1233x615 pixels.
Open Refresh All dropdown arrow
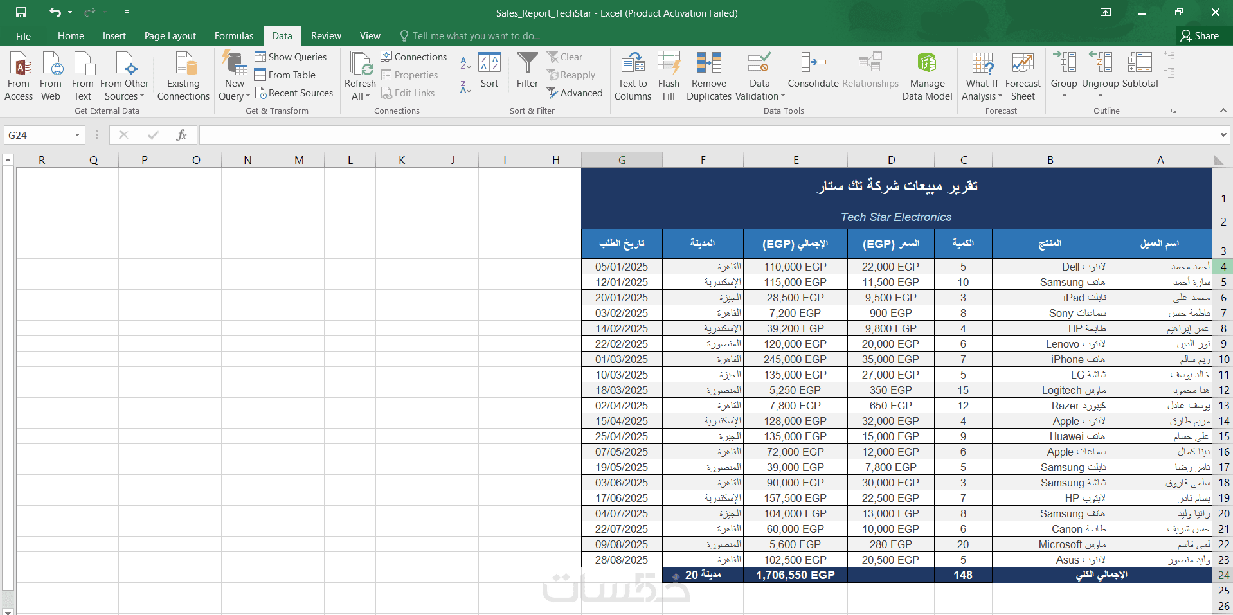point(368,96)
